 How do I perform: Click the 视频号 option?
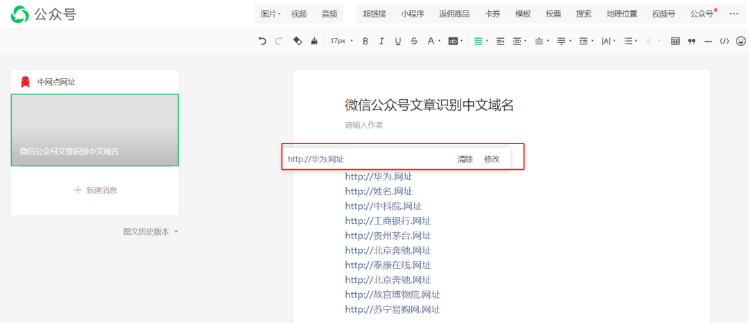pyautogui.click(x=664, y=14)
